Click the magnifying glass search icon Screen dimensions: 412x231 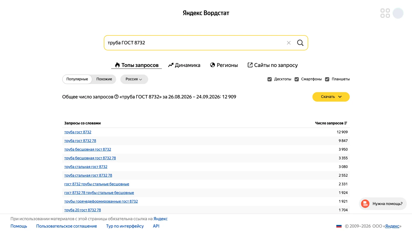pyautogui.click(x=300, y=43)
